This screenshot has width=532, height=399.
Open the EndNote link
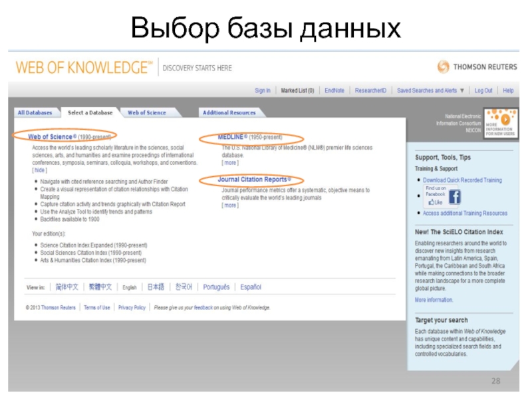[334, 90]
